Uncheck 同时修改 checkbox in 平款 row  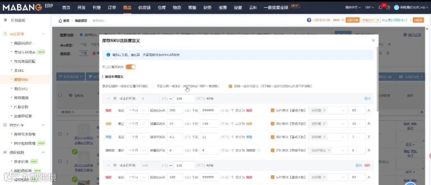coord(272,137)
